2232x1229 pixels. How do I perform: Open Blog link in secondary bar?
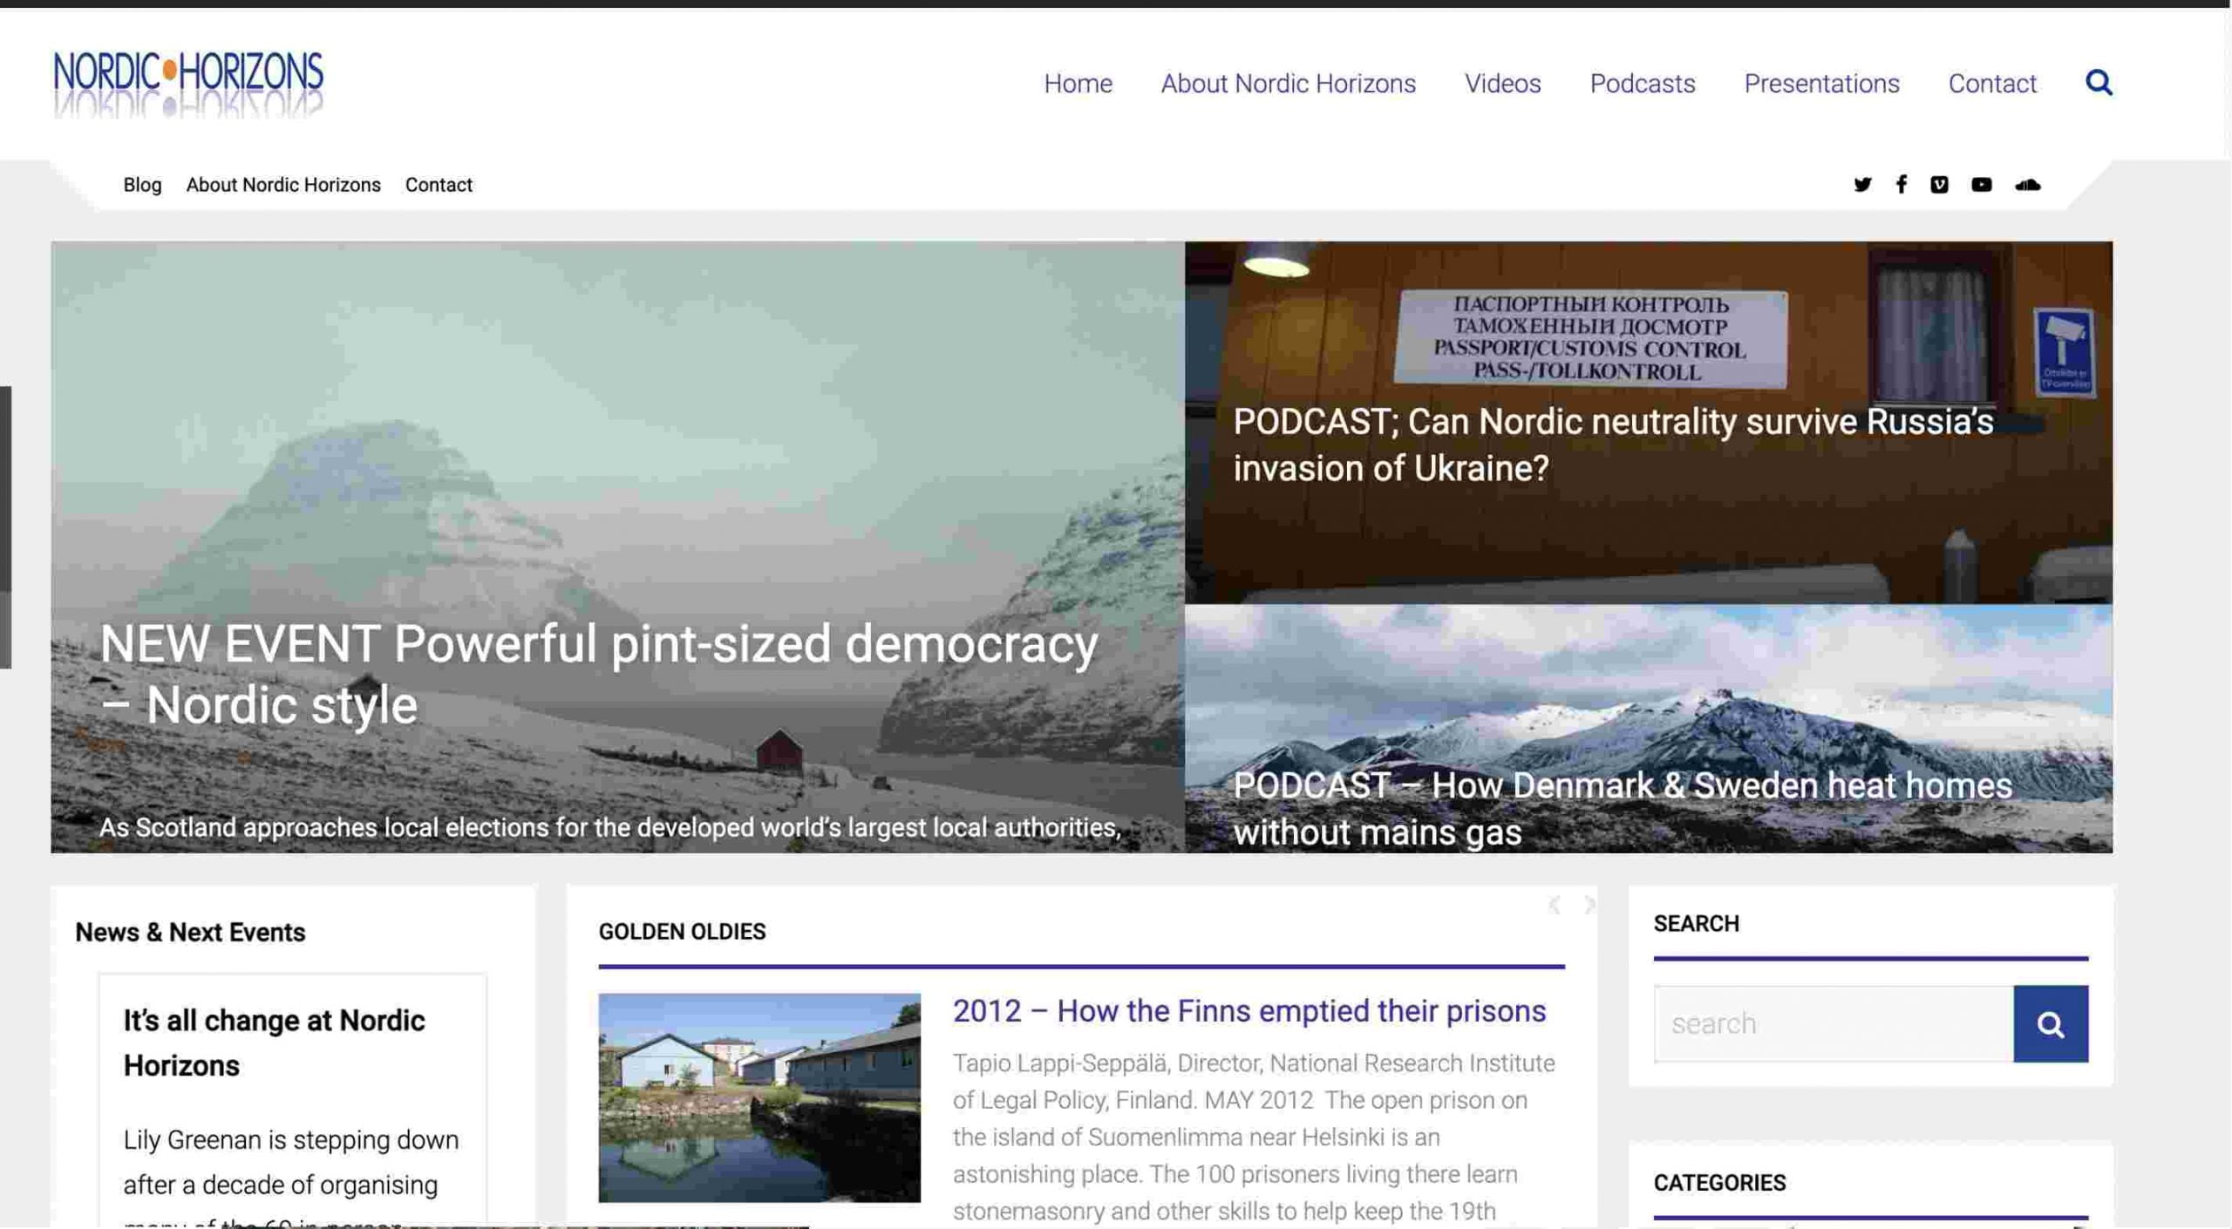coord(142,185)
